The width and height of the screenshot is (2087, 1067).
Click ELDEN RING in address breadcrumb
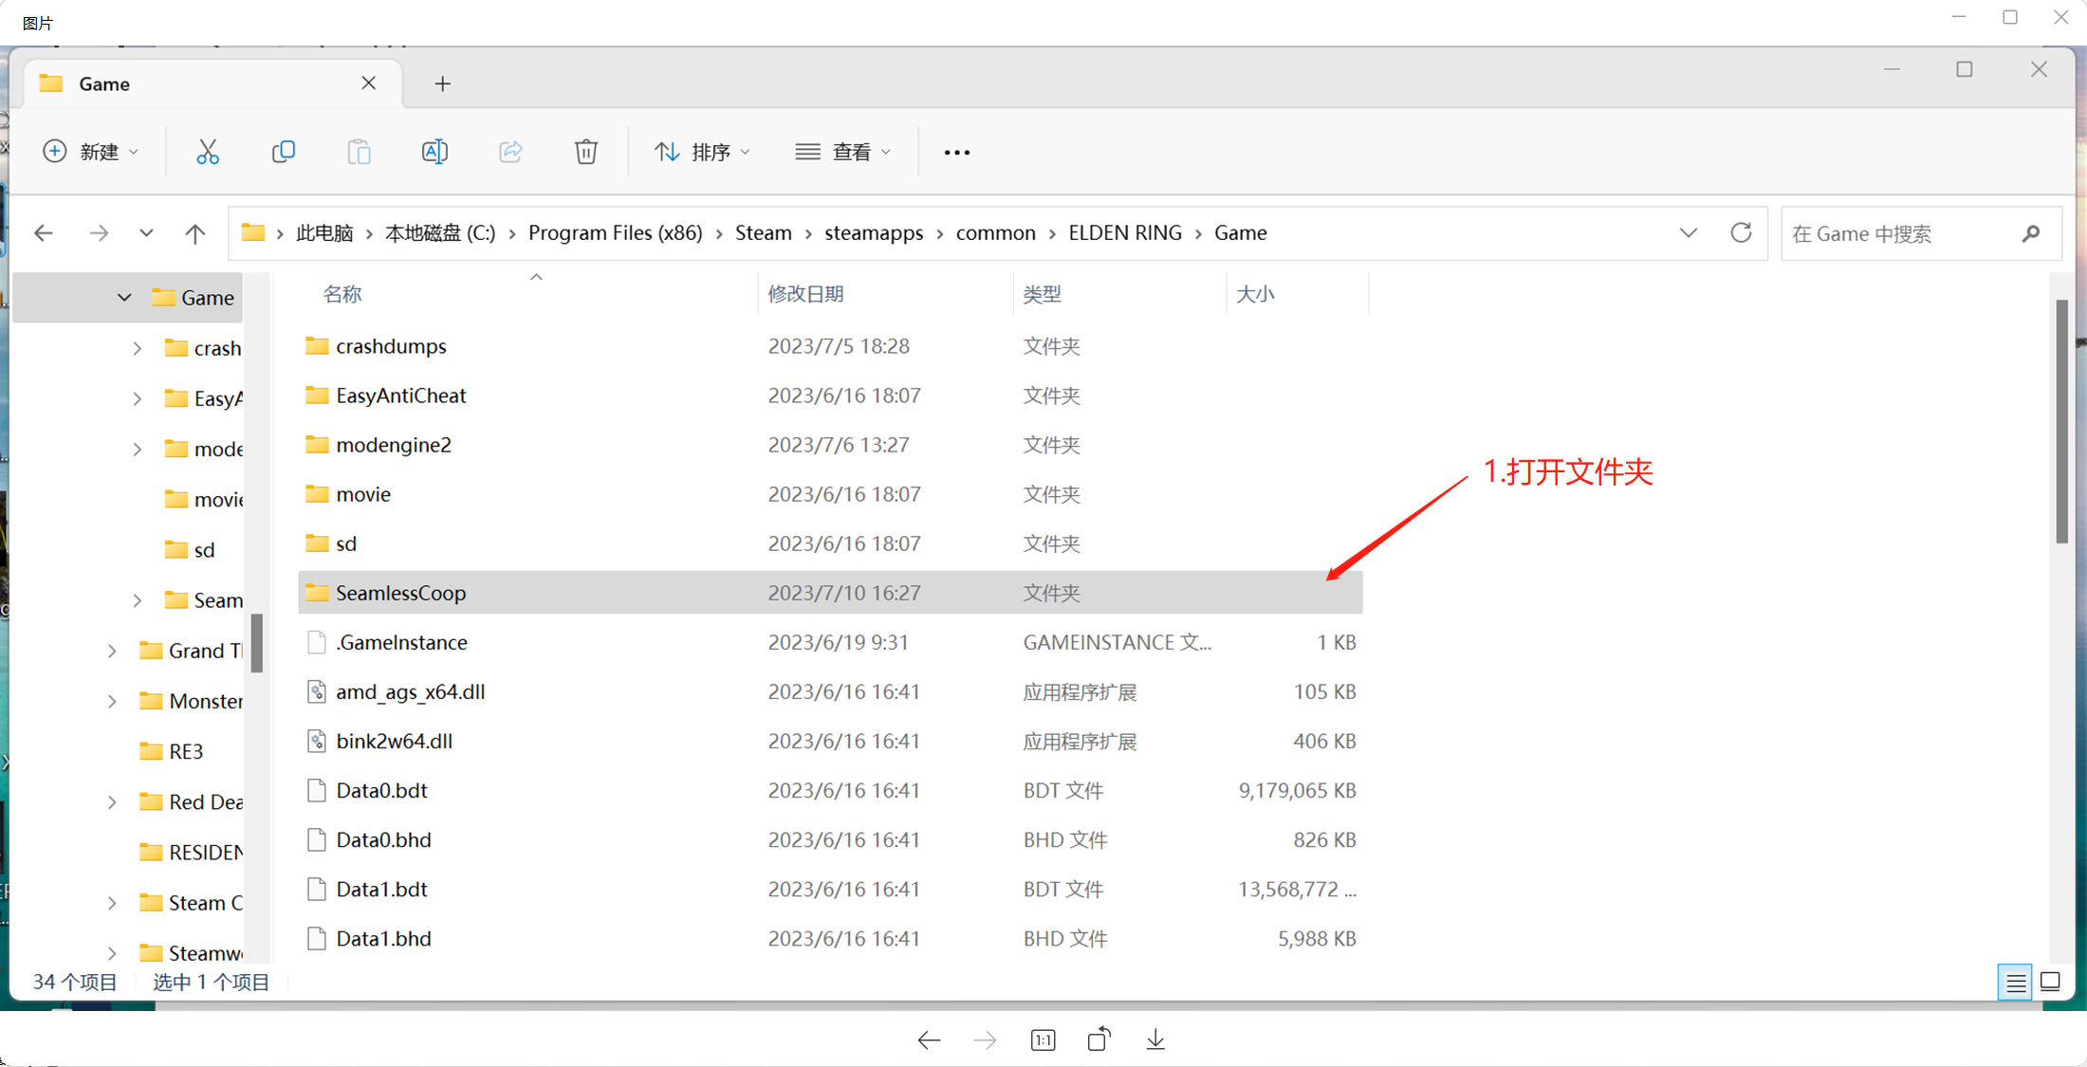click(x=1125, y=233)
